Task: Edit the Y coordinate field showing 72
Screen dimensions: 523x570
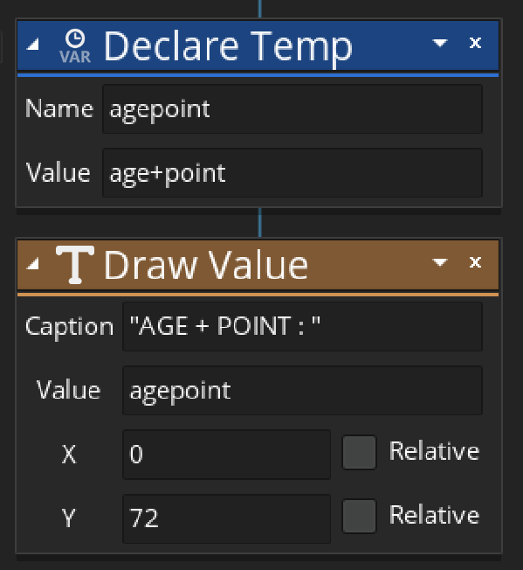Action: pos(227,518)
